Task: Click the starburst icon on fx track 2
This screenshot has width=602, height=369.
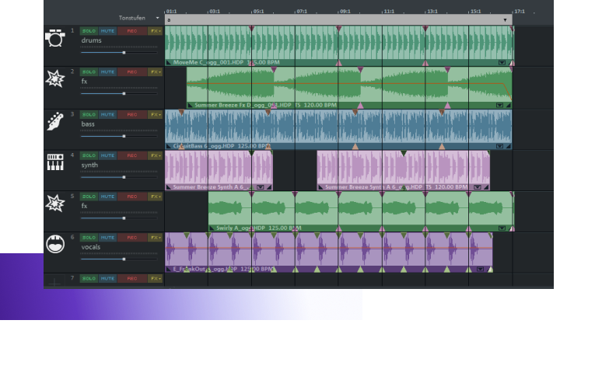Action: (55, 78)
